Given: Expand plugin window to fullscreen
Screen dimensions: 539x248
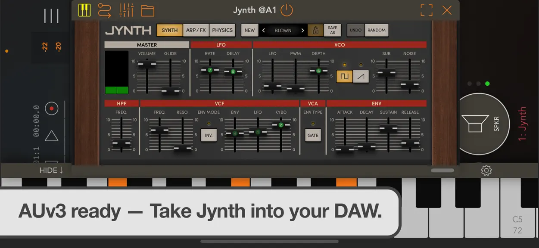Looking at the screenshot, I should point(427,10).
